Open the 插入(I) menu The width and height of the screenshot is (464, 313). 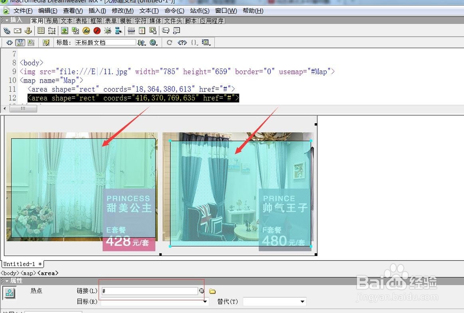coord(97,11)
